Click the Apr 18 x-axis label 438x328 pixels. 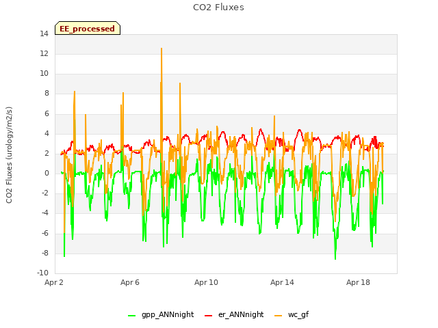(358, 282)
